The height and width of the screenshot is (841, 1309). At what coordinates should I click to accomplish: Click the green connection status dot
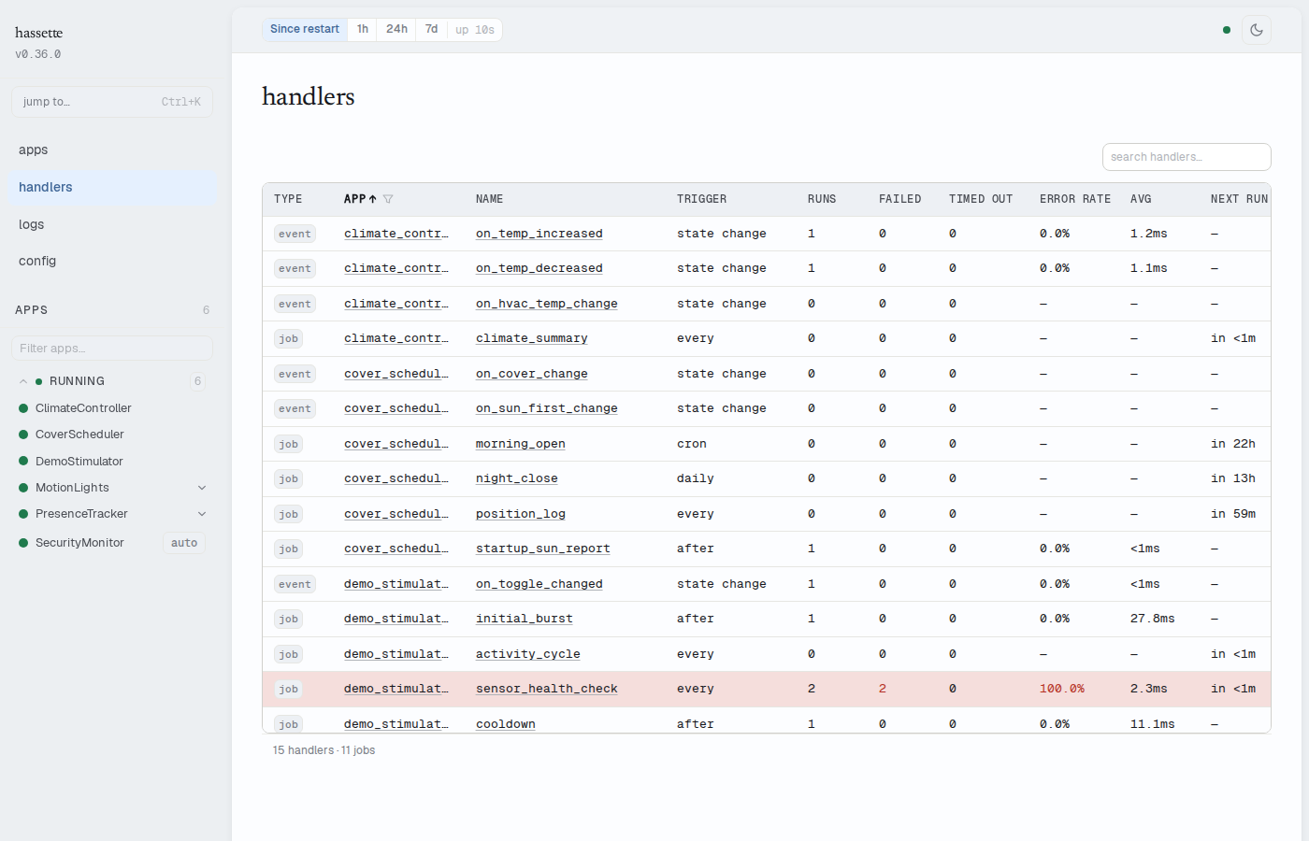(x=1227, y=30)
